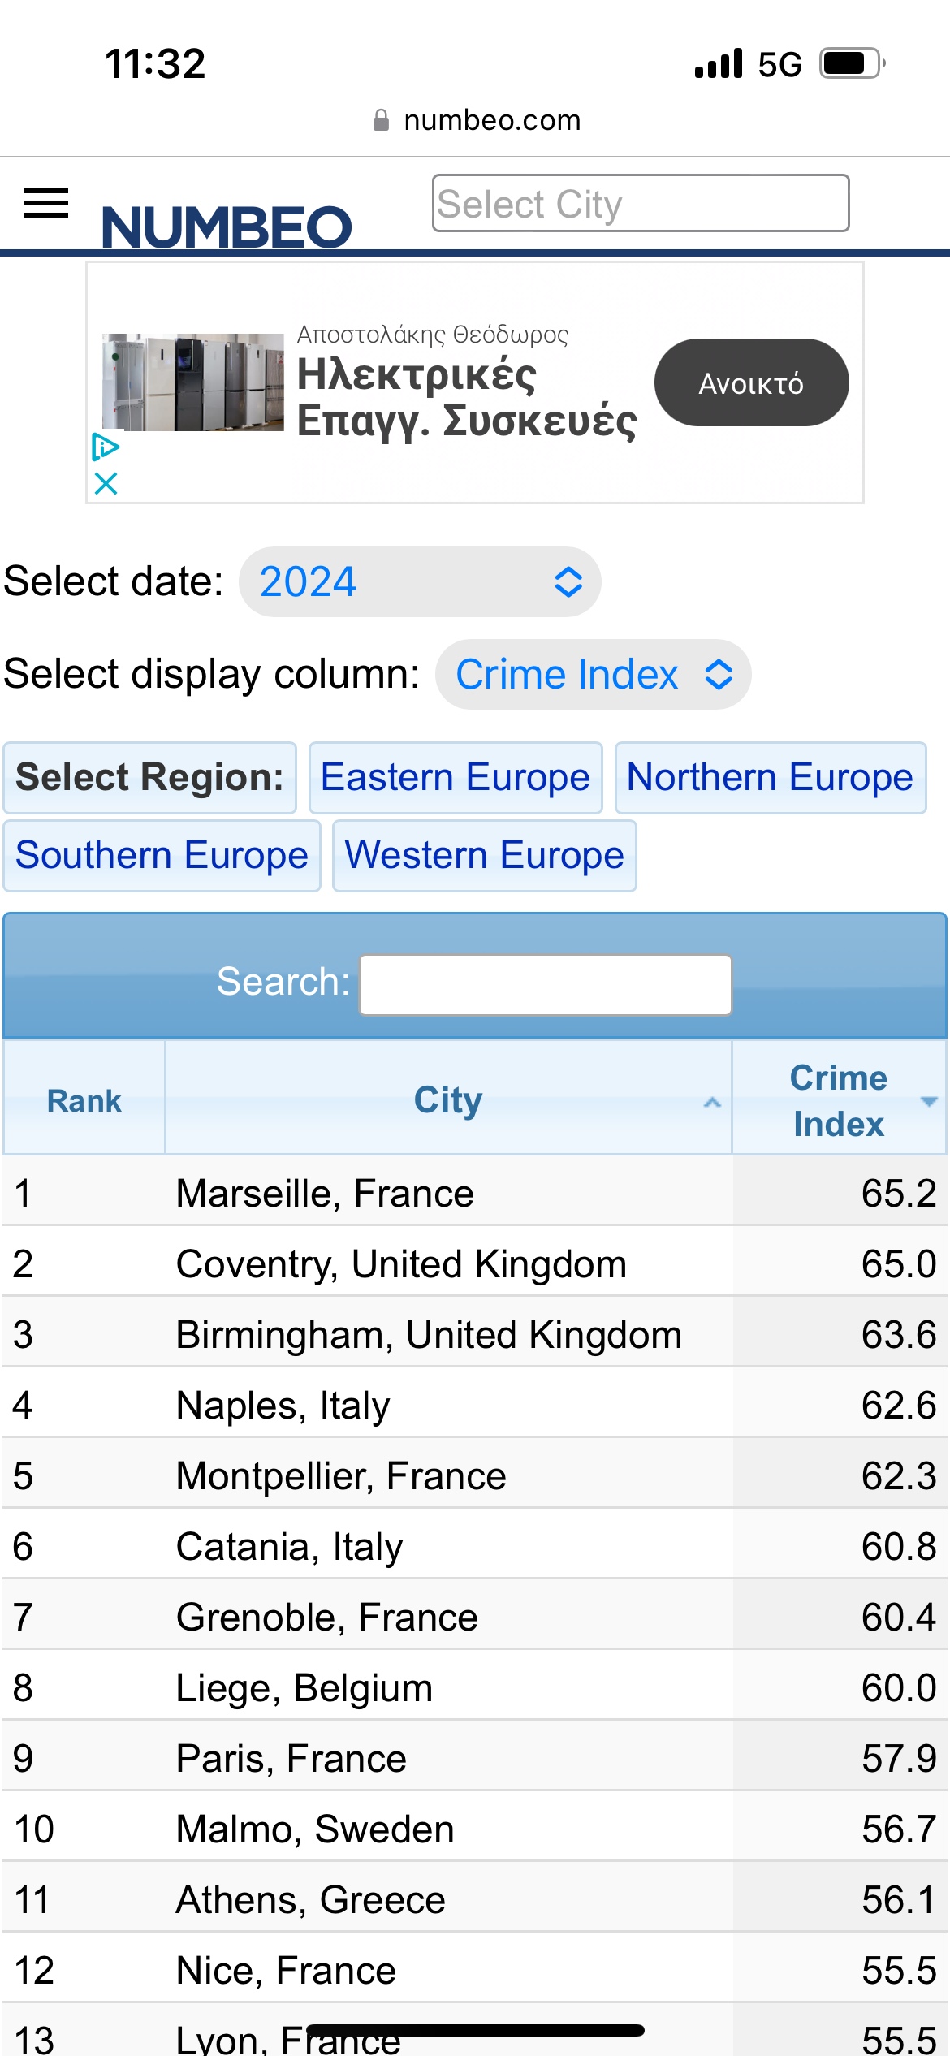Select Western Europe region
The image size is (950, 2056).
pos(485,856)
